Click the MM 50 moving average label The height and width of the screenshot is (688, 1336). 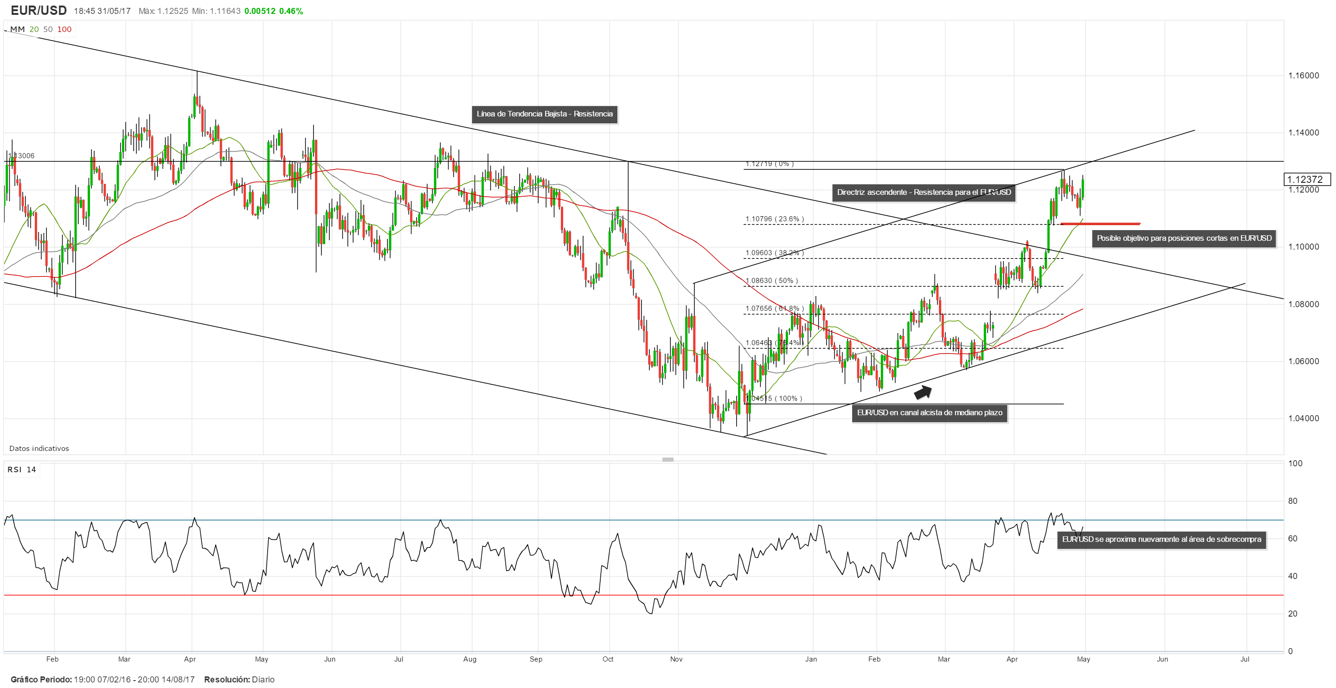48,29
